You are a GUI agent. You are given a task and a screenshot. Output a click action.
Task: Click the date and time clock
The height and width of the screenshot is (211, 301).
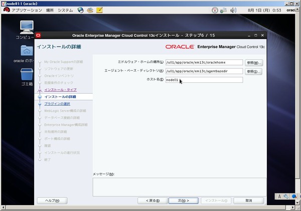tap(264, 10)
